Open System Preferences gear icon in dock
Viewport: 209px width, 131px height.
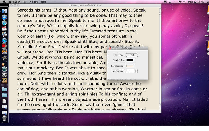(4, 75)
